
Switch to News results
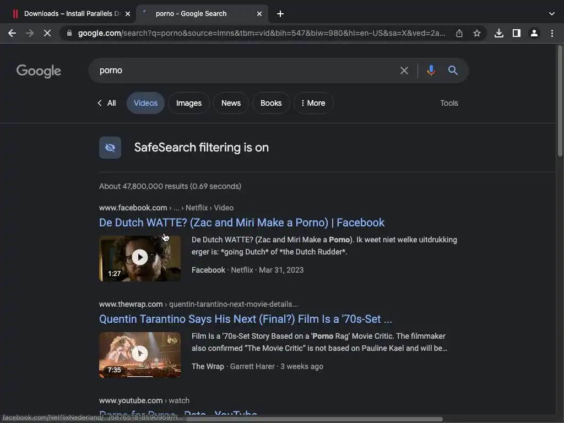[x=231, y=103]
